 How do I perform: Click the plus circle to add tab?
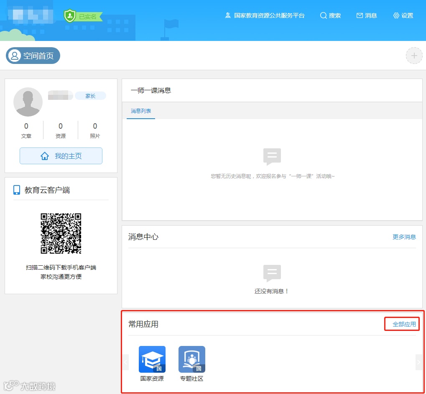(x=414, y=56)
